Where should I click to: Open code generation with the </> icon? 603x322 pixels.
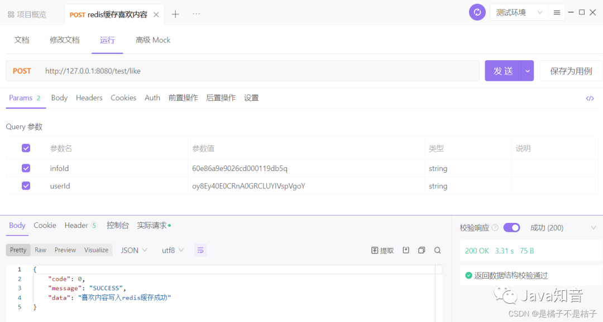click(x=590, y=98)
